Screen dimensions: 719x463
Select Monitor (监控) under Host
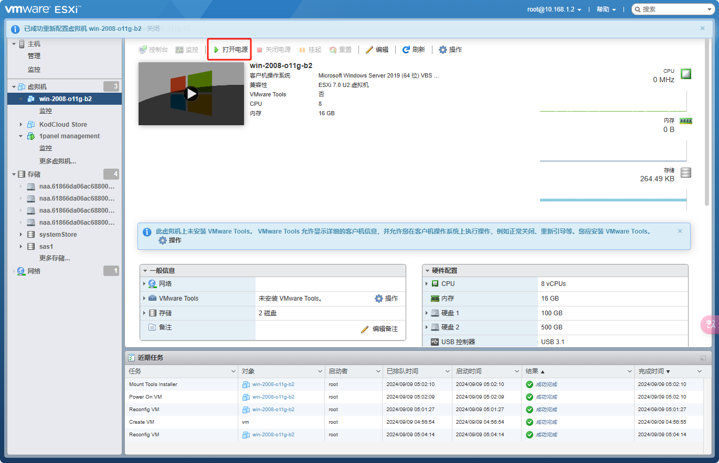click(34, 70)
